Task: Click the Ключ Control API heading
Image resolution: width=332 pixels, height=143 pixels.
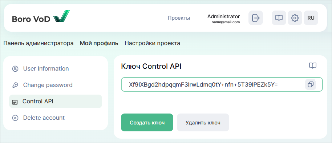Action: click(151, 67)
